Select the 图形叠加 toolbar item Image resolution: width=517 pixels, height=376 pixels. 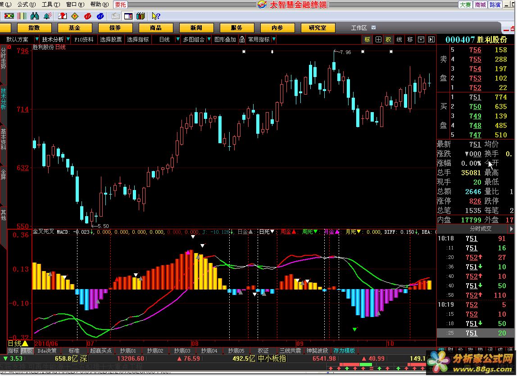(225, 39)
